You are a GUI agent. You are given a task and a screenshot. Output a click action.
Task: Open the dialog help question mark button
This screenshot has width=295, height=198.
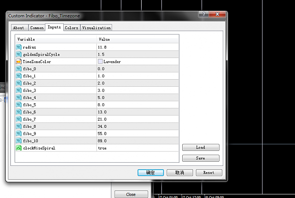click(203, 14)
